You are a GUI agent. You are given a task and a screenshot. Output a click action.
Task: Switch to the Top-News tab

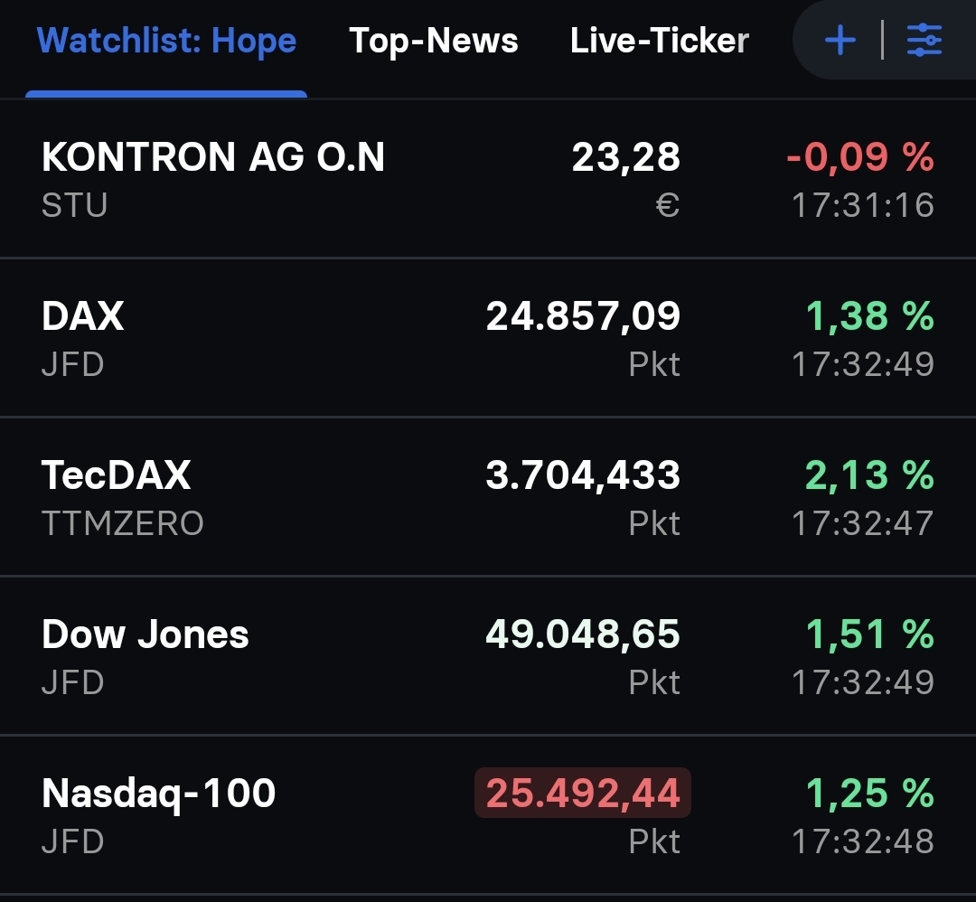pyautogui.click(x=433, y=40)
